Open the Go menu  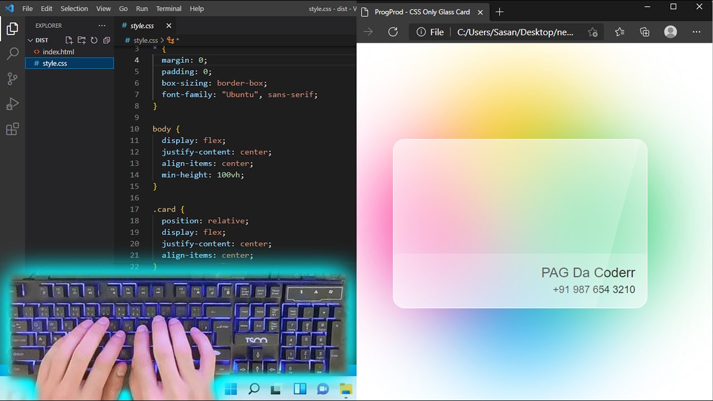pyautogui.click(x=124, y=8)
